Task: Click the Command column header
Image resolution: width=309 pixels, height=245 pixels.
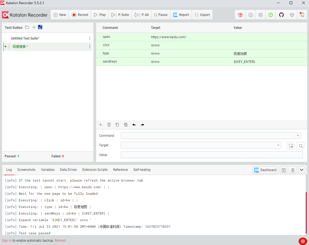Action: coord(110,28)
